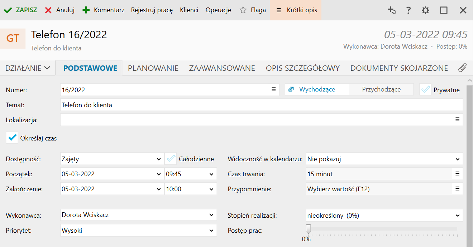Open the OPIS SZCZEGÓŁOWY tab

click(x=302, y=68)
